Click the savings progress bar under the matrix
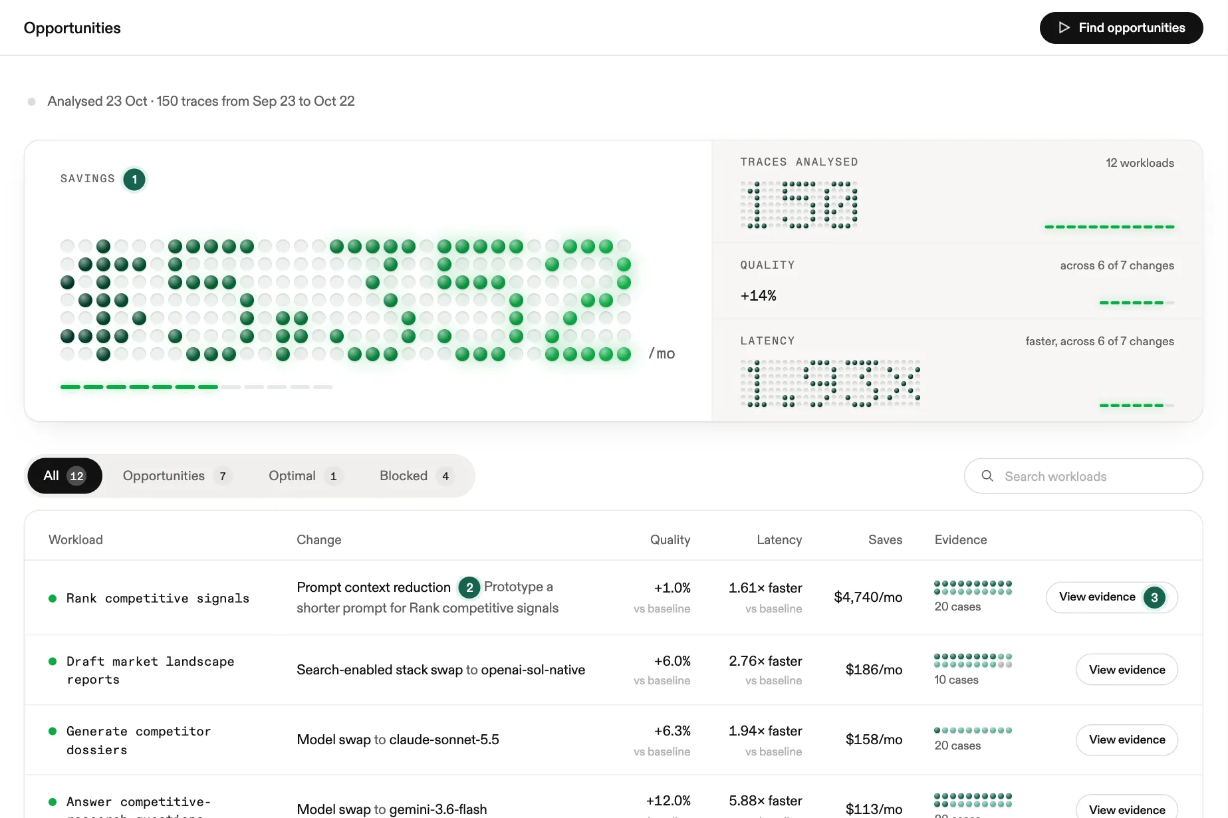The width and height of the screenshot is (1228, 818). click(x=196, y=387)
